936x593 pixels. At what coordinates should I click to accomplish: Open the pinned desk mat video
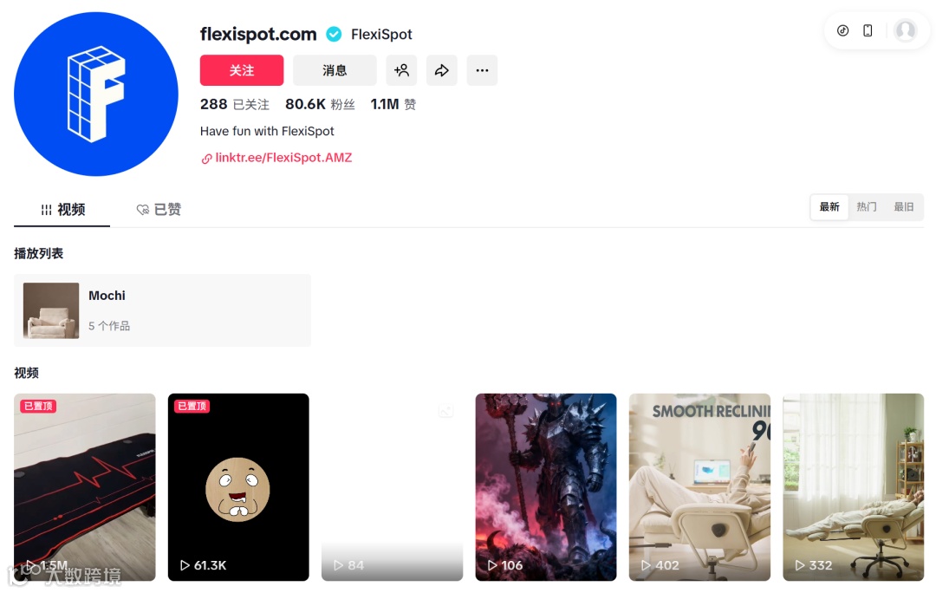(x=85, y=486)
